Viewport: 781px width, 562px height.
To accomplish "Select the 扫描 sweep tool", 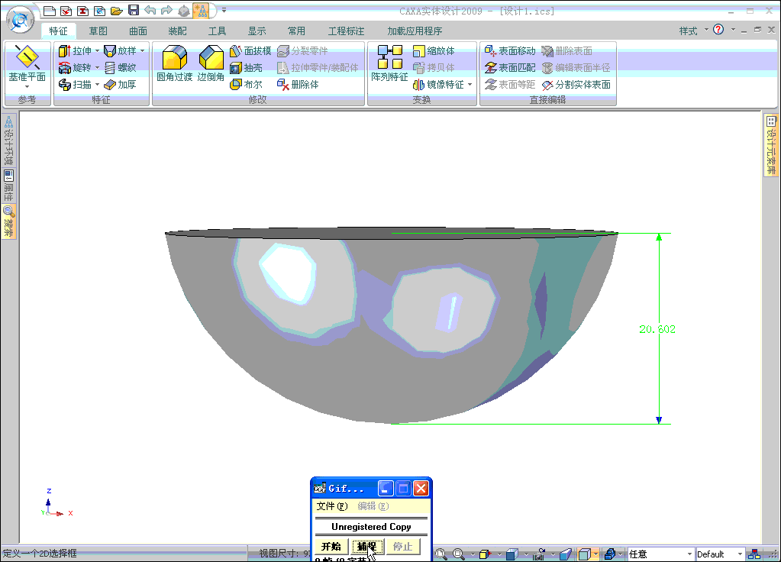I will (x=76, y=84).
